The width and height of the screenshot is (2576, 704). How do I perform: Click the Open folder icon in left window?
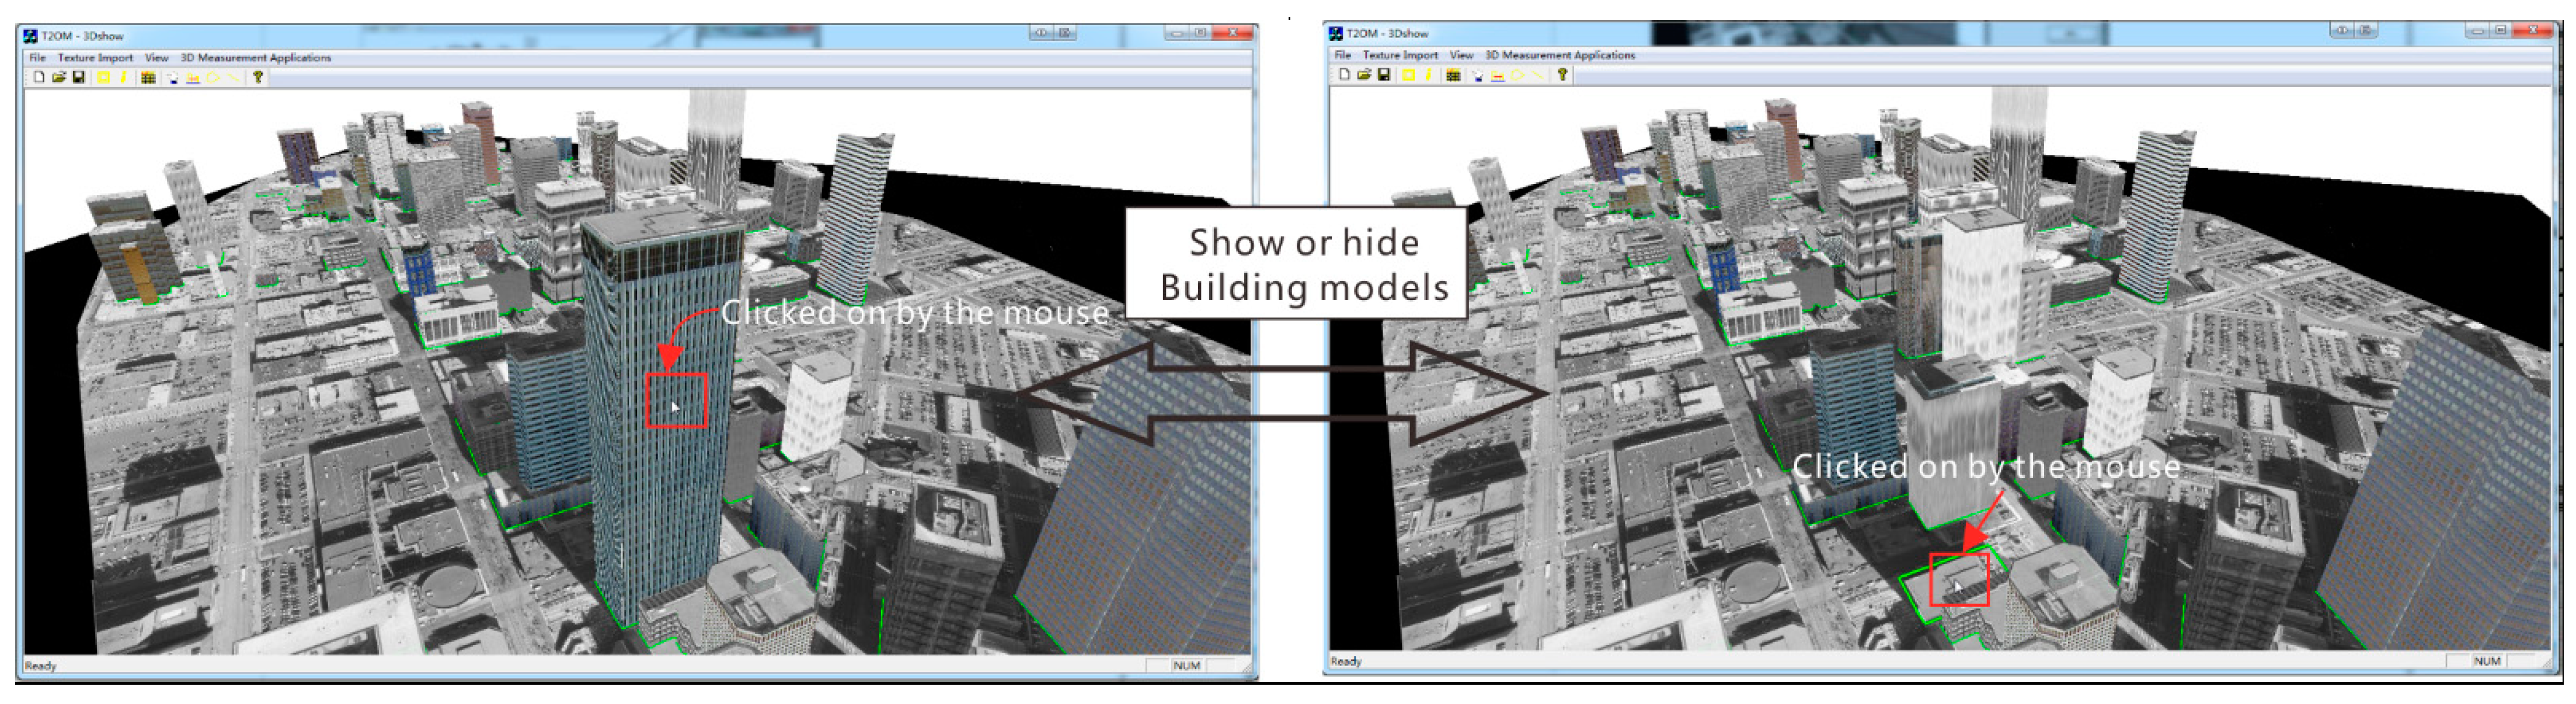click(59, 77)
